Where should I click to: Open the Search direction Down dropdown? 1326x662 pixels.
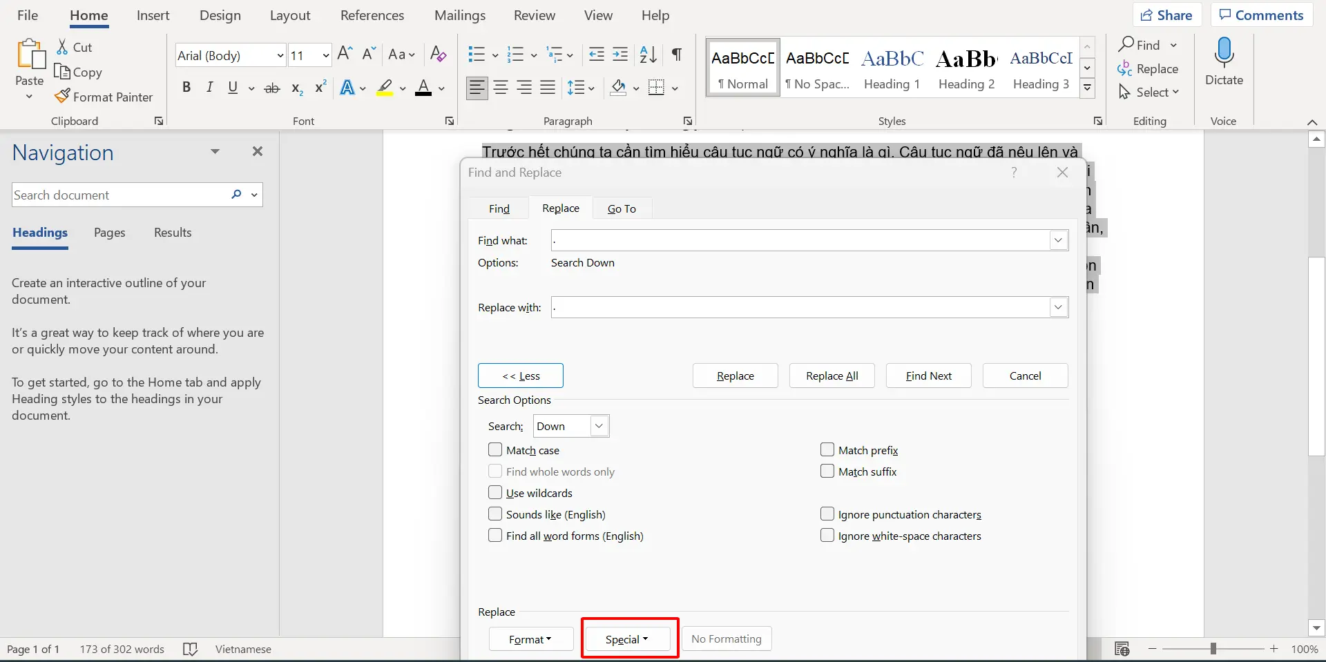(x=599, y=427)
